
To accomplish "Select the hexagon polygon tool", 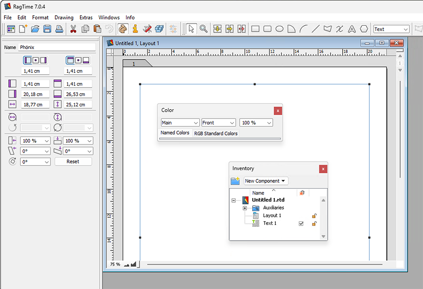I will (364, 29).
